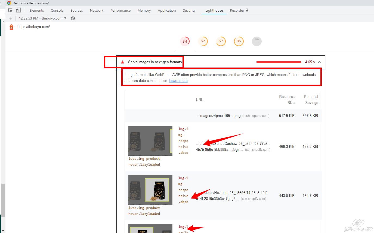The height and width of the screenshot is (233, 374).
Task: Open the Elements tab
Action: (37, 10)
